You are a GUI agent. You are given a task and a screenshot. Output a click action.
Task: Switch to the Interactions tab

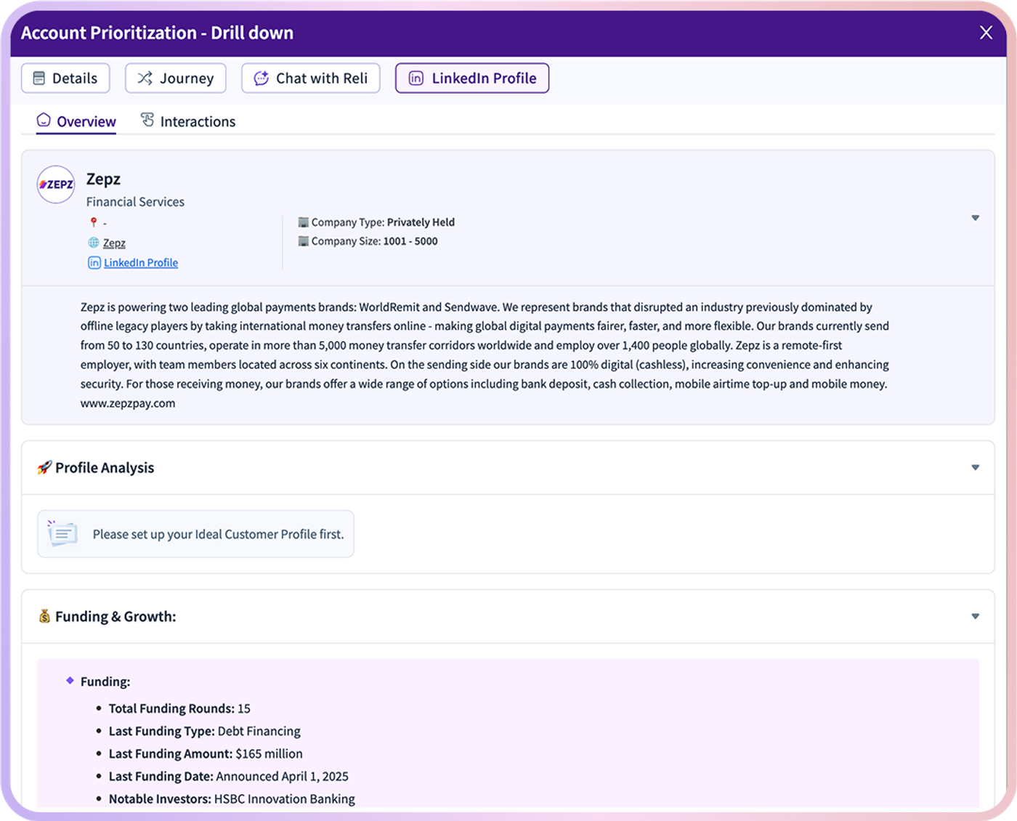point(188,121)
